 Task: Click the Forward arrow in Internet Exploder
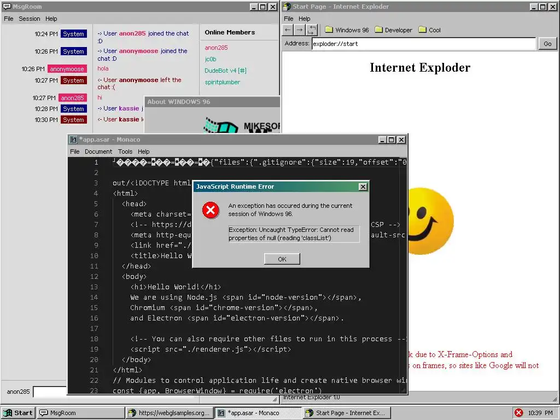point(300,30)
